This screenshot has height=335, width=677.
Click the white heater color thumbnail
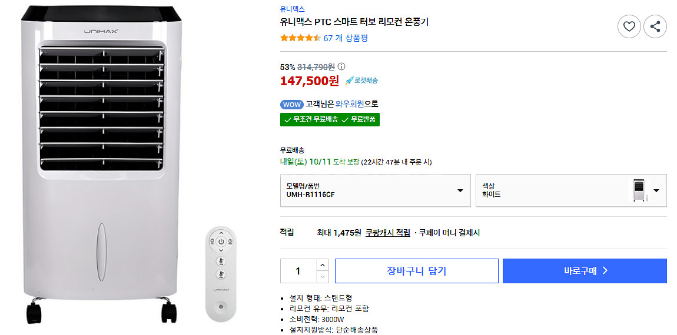640,190
